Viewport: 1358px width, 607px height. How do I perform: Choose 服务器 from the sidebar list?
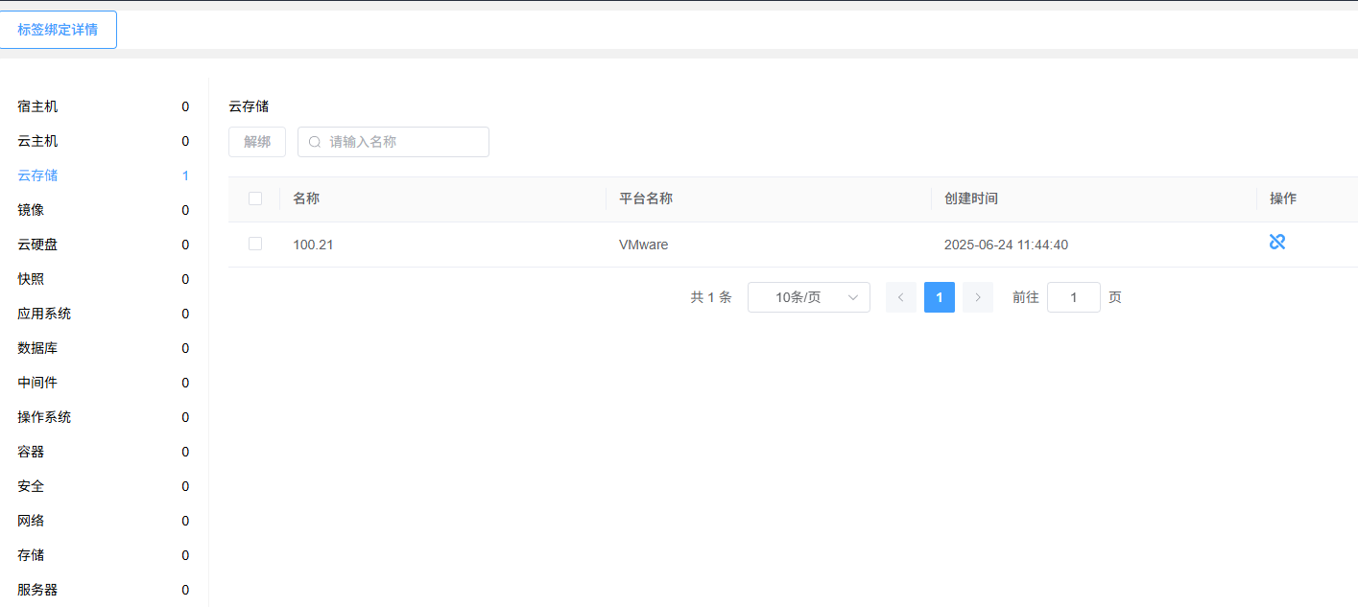click(x=104, y=590)
